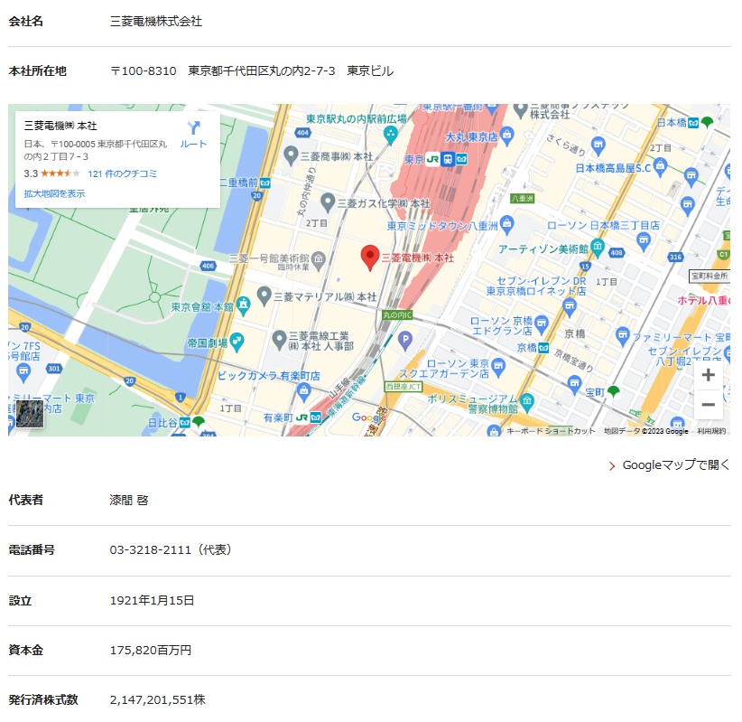Screen dimensions: 742x722
Task: Click the ローソン 日本橋三丁目店 icon
Action: pos(644,240)
